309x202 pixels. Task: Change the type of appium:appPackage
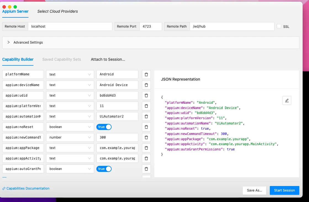[70, 148]
